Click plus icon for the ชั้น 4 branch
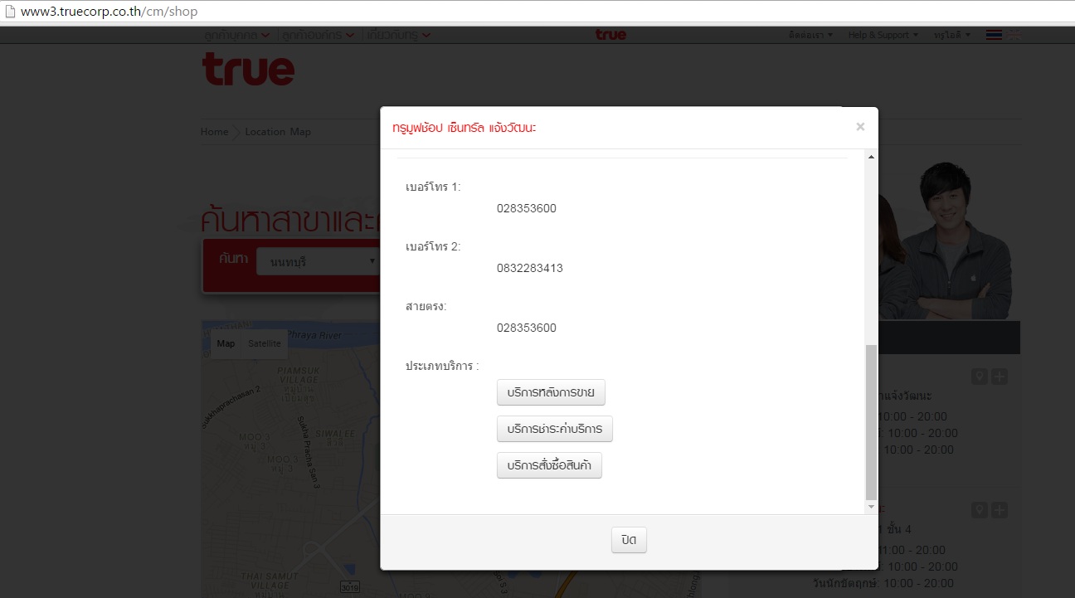This screenshot has width=1075, height=598. coord(1000,510)
